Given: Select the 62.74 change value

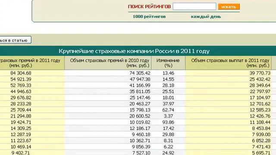Looking at the screenshot, I should coord(168,110).
